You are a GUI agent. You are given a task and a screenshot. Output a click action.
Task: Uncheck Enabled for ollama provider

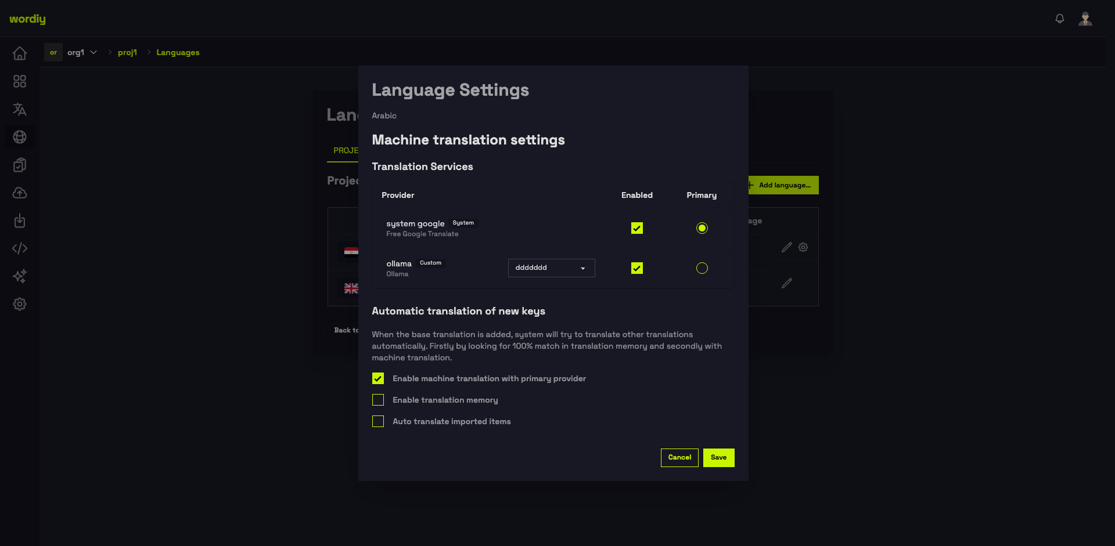[x=637, y=268]
